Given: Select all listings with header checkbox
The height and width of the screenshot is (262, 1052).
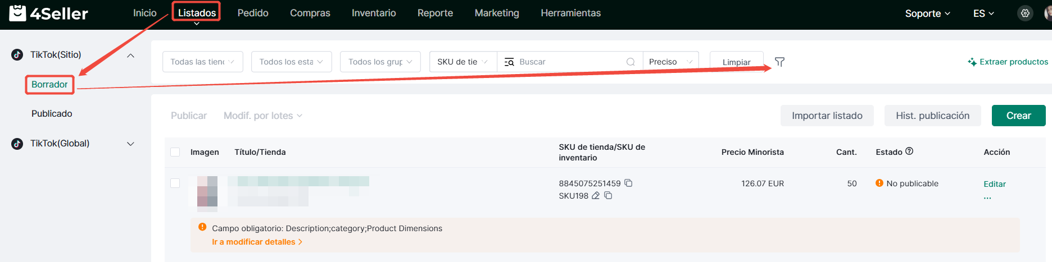Looking at the screenshot, I should (175, 152).
